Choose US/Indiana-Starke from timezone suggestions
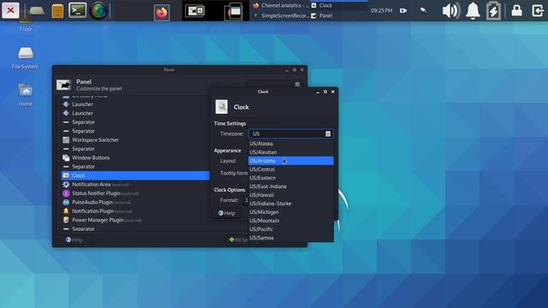The image size is (548, 308). [x=291, y=204]
